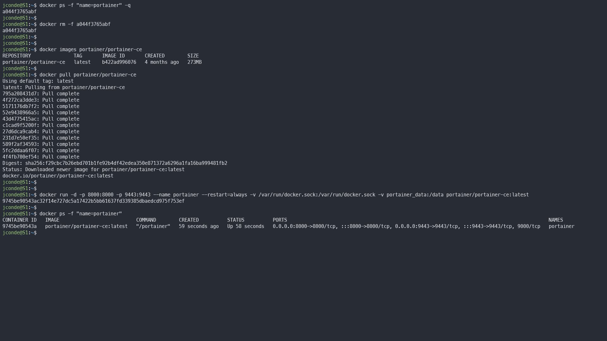
Task: Click the docker.io/portainer/portainer-ce:latest line
Action: click(58, 176)
